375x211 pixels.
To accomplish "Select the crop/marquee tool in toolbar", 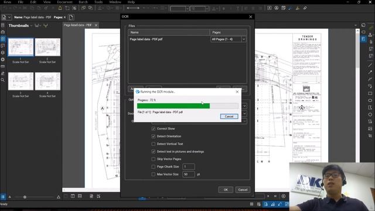I will coord(67,8).
